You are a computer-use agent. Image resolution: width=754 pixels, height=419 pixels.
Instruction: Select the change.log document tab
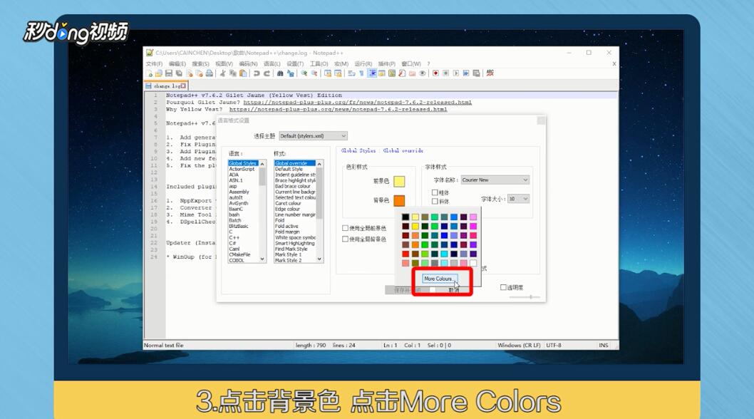click(x=166, y=86)
